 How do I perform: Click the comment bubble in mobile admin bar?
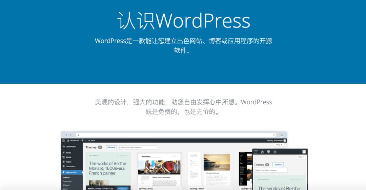tap(268, 152)
